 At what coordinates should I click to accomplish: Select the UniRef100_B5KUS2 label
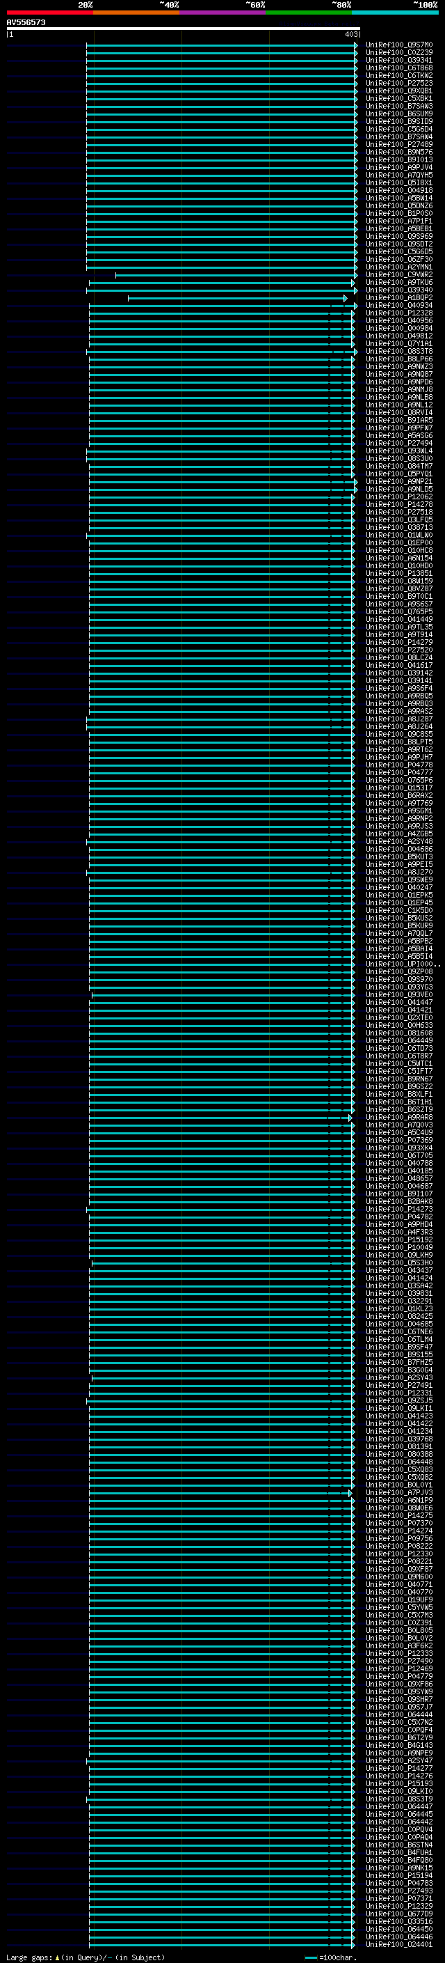click(x=399, y=918)
